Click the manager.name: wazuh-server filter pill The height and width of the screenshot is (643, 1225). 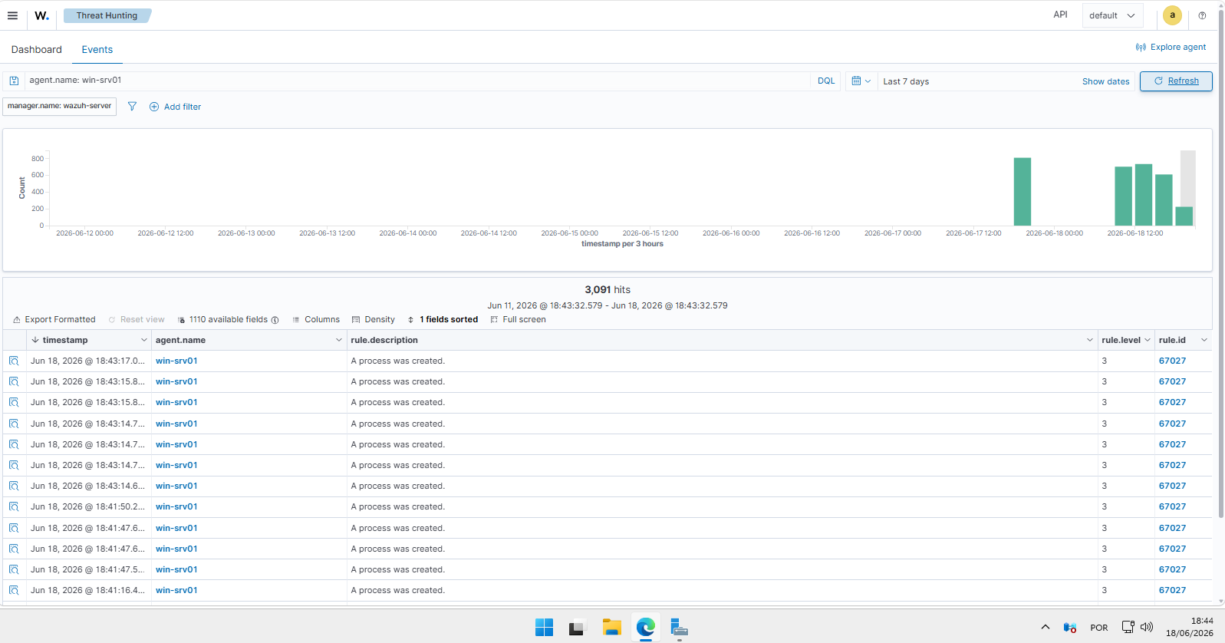59,106
